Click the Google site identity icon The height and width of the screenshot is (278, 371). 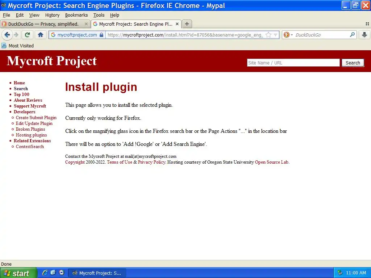click(53, 35)
